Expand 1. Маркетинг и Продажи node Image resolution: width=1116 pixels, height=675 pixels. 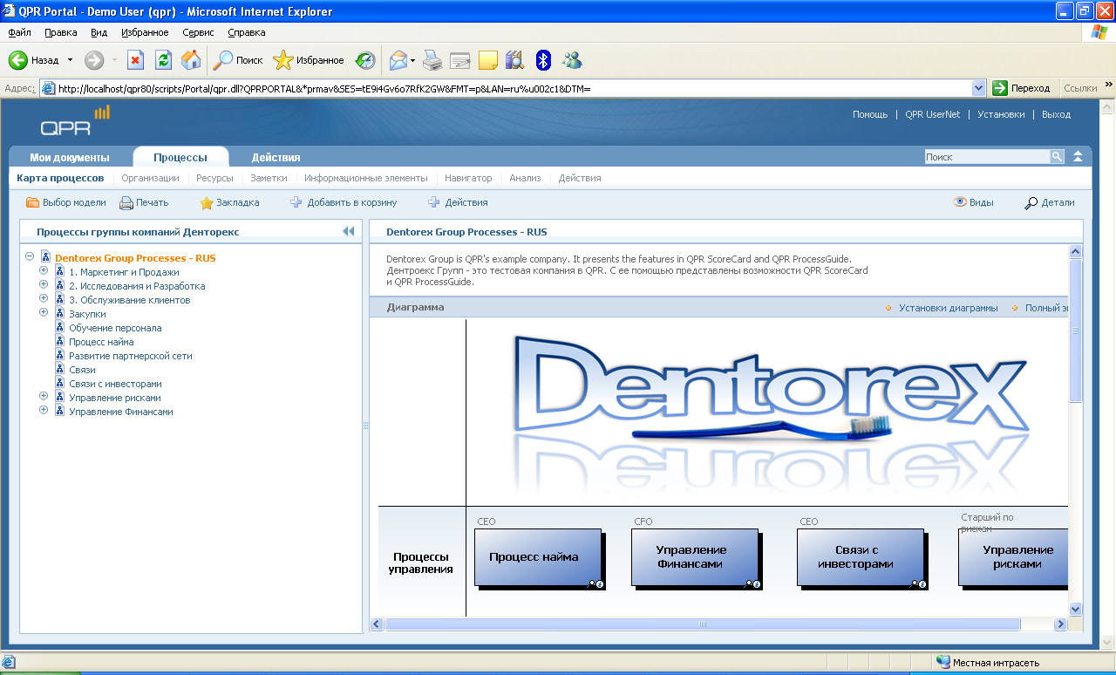tap(44, 271)
